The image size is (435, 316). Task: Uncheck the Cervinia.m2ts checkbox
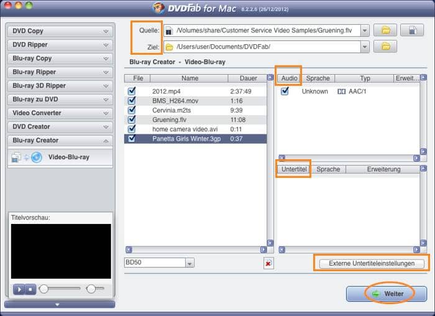click(x=132, y=109)
